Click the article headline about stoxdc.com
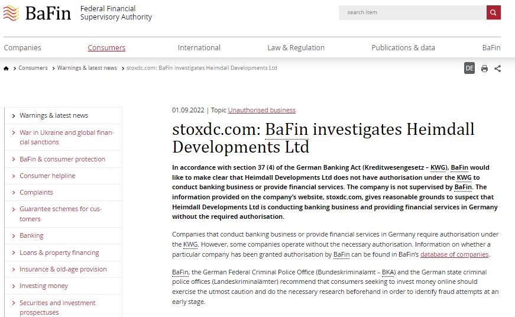The height and width of the screenshot is (317, 515). point(323,138)
